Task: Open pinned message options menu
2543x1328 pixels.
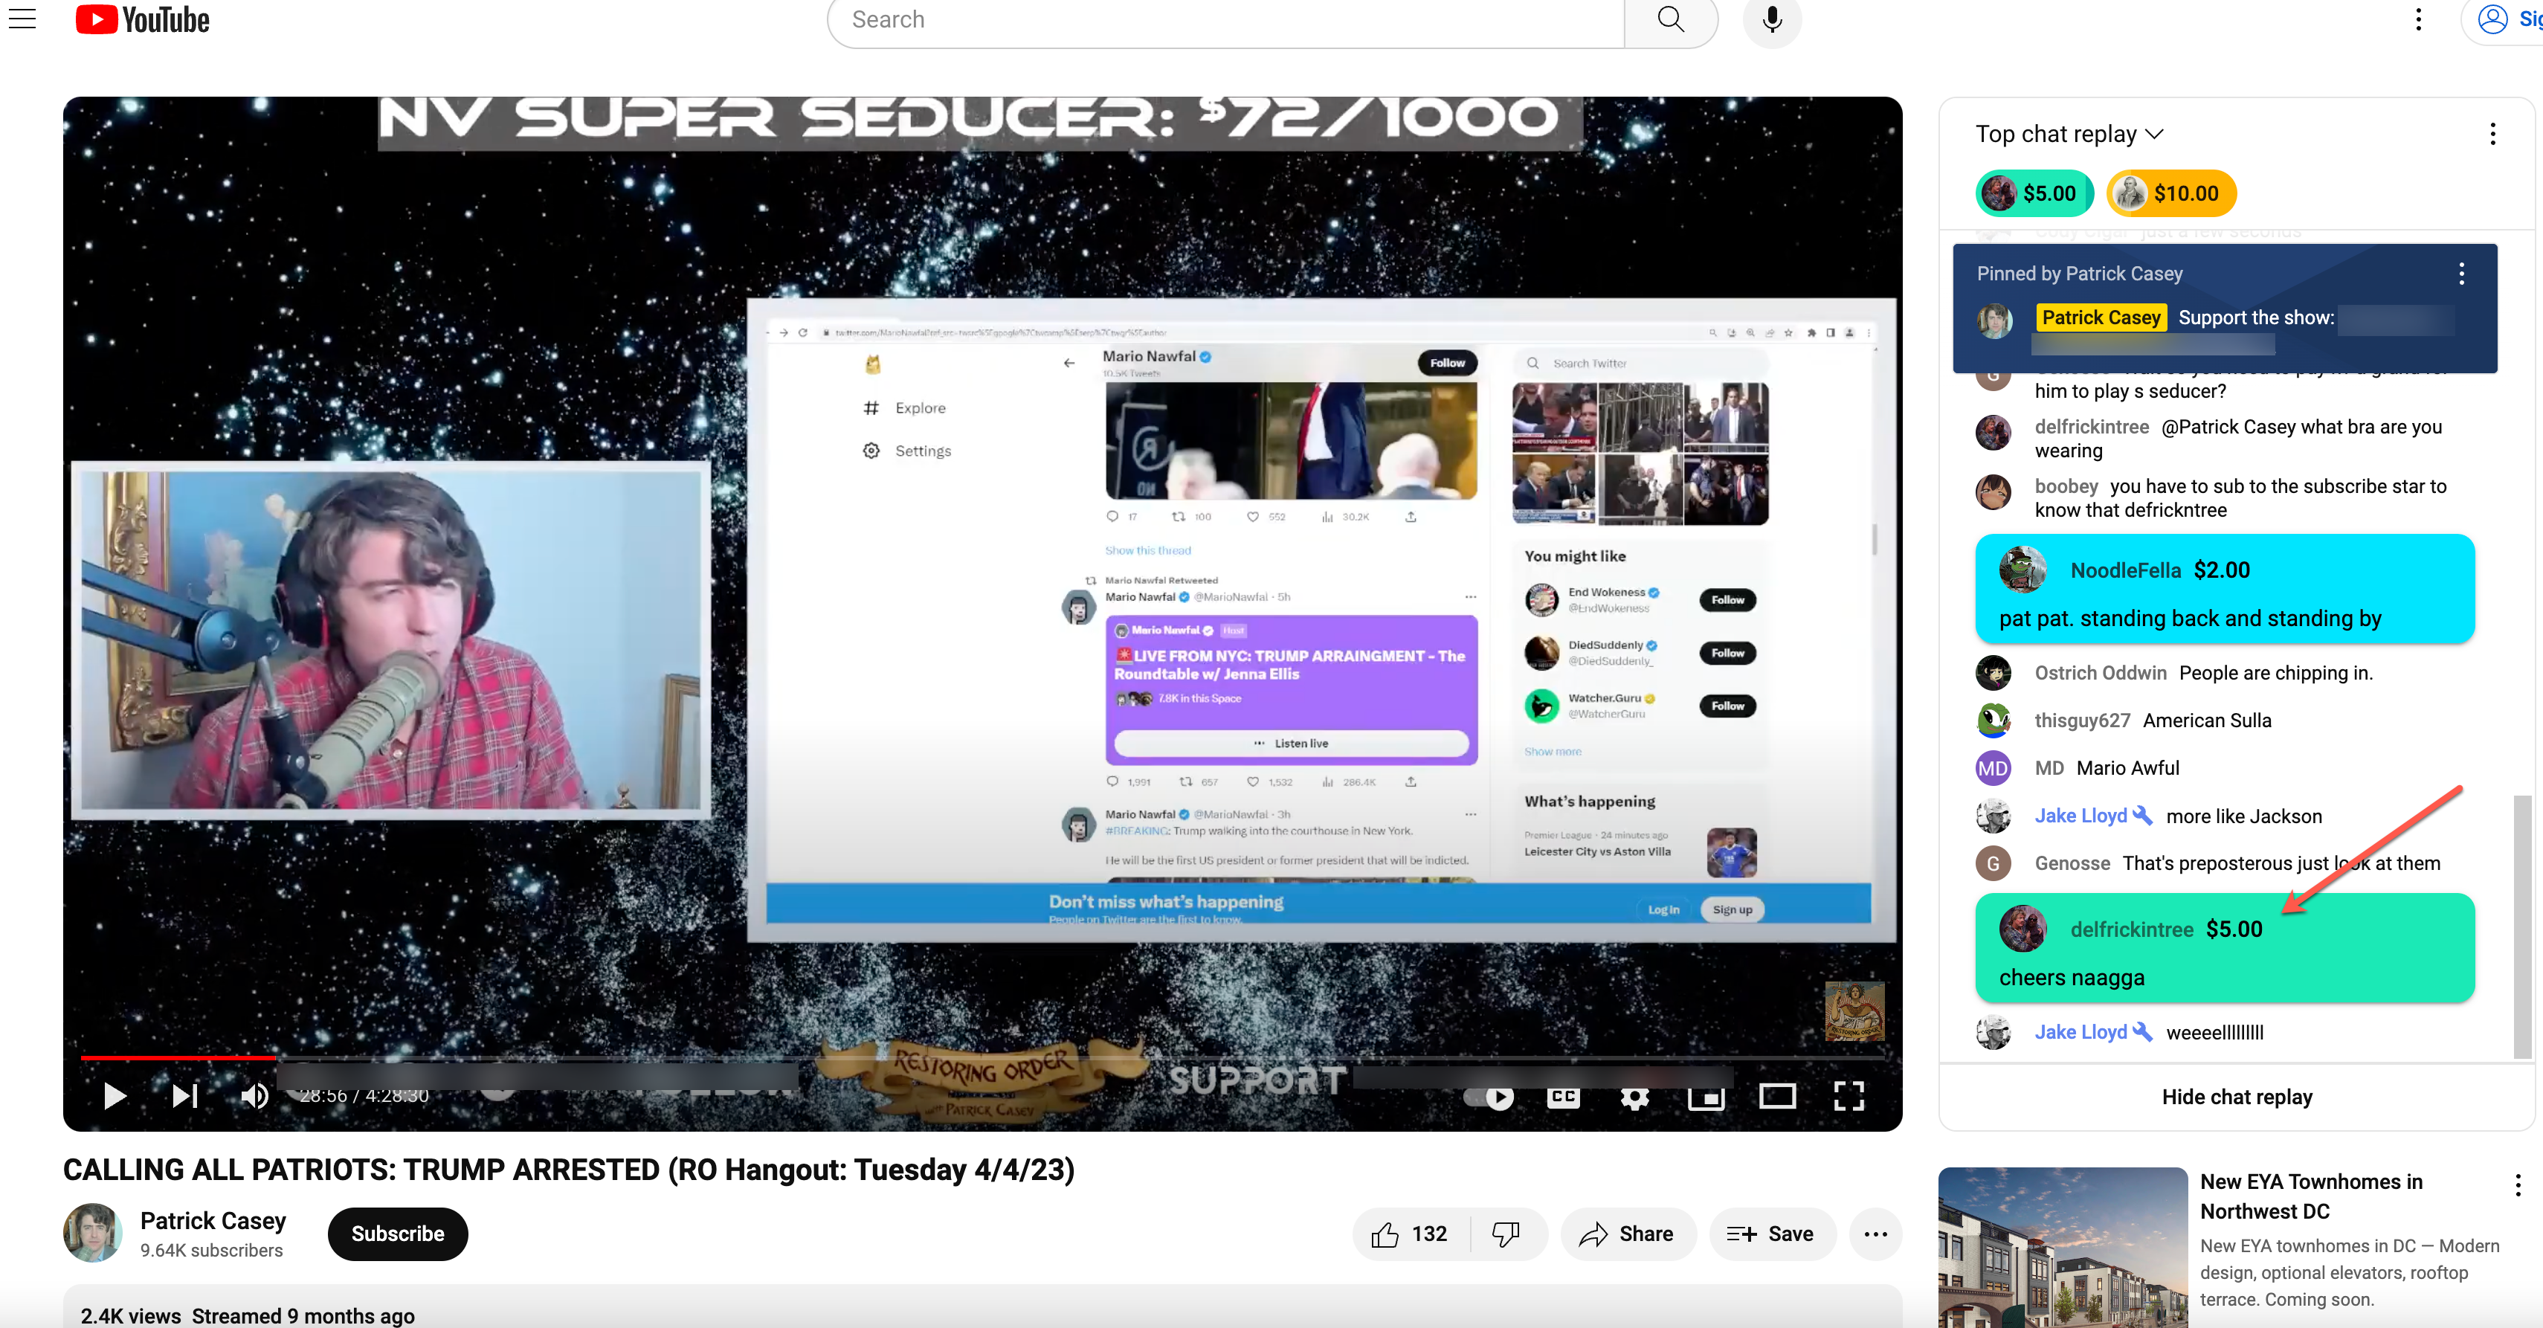Action: coord(2461,274)
